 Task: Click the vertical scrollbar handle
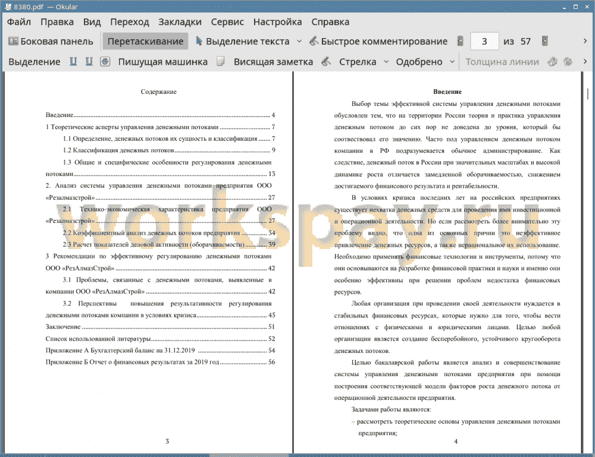pyautogui.click(x=587, y=93)
